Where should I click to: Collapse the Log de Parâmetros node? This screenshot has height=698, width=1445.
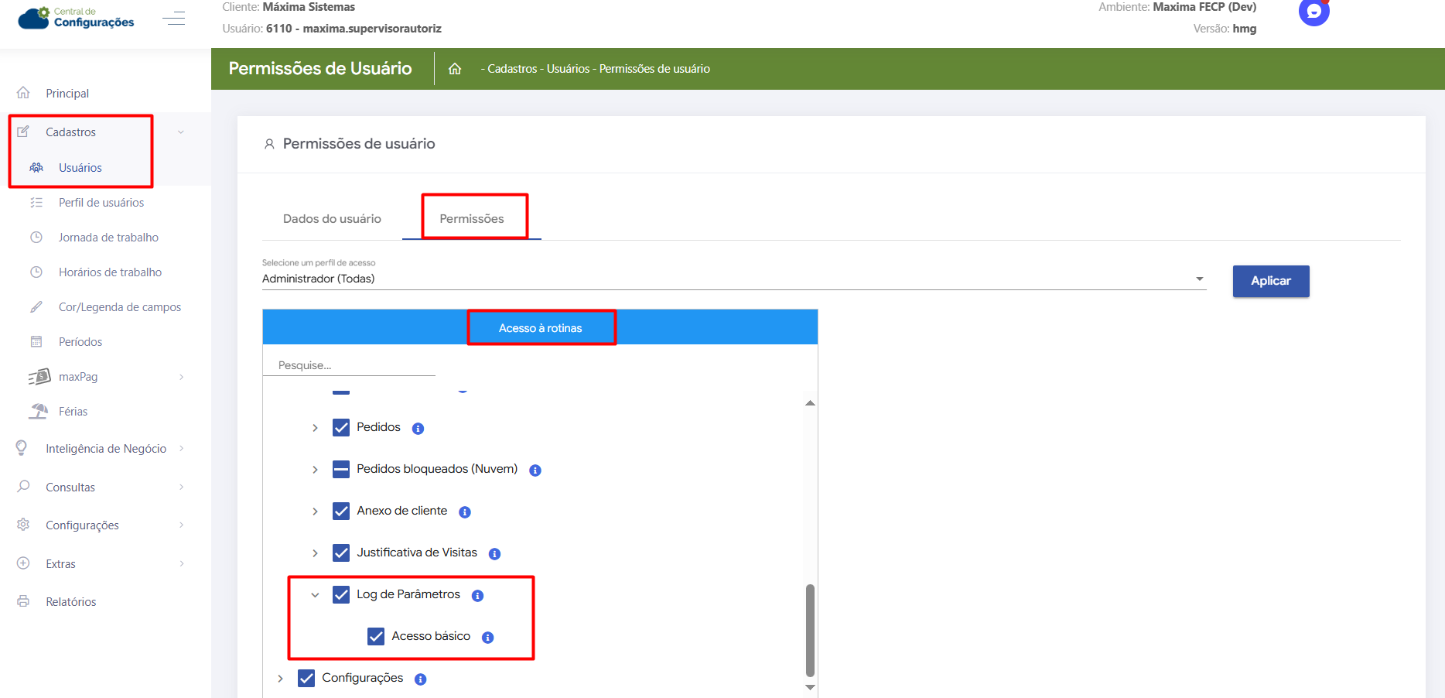(x=315, y=595)
